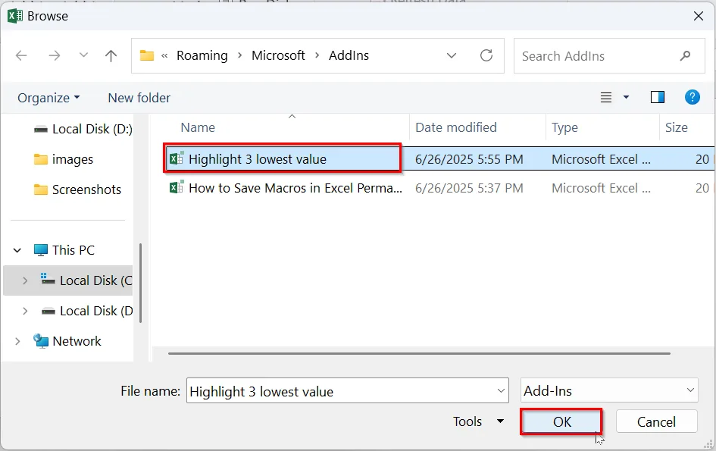The image size is (716, 451).
Task: Confirm with the OK button
Action: (561, 421)
